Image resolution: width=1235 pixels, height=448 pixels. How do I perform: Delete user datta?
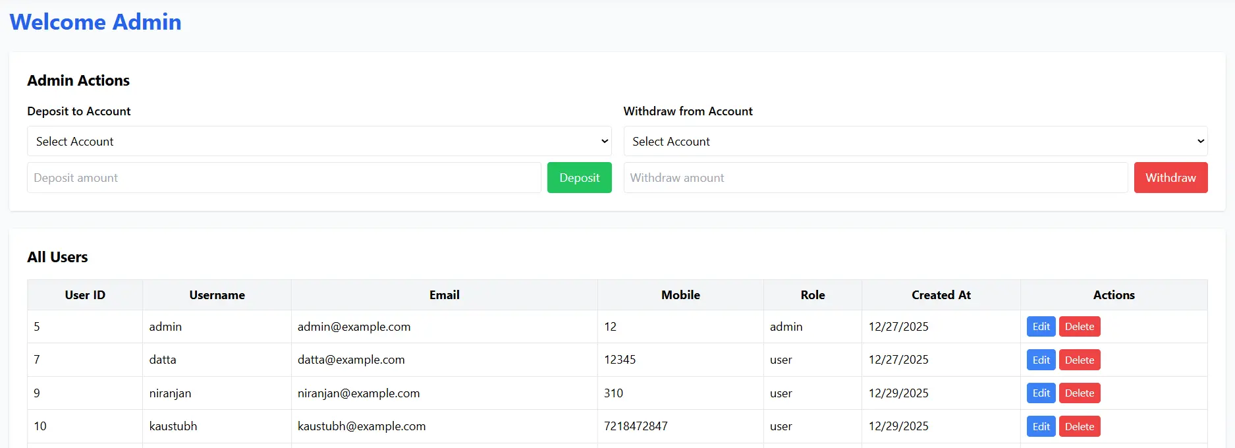[1079, 360]
